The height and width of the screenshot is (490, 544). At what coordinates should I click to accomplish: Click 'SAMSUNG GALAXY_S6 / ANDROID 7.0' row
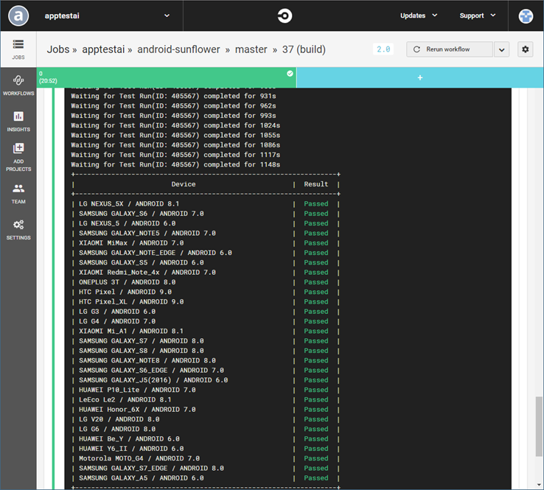tap(206, 214)
